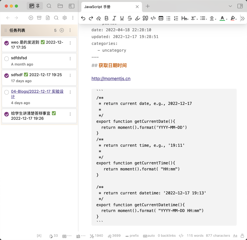Open the list indent options dropdown
This screenshot has height=240, width=247.
(x=204, y=18)
